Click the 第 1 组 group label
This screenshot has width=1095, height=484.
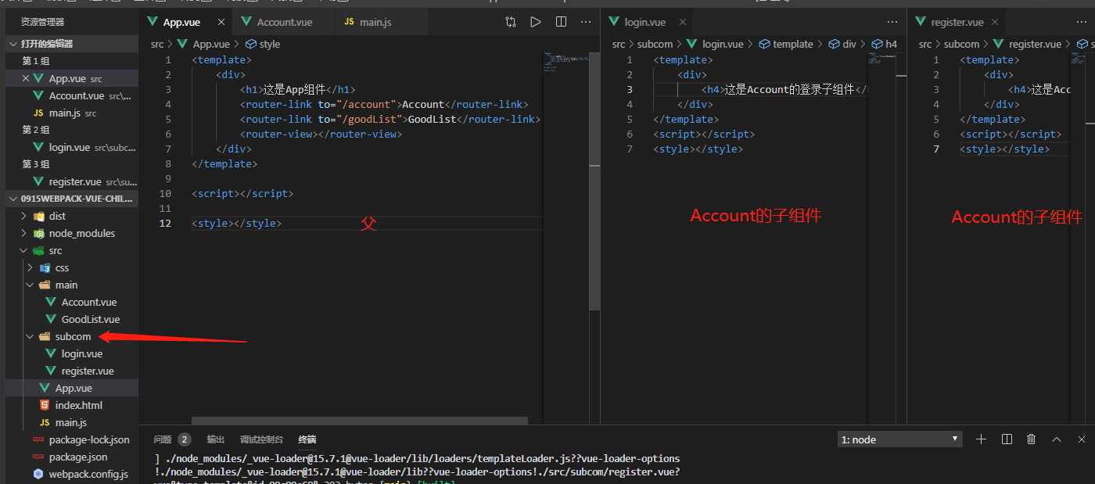[x=36, y=61]
